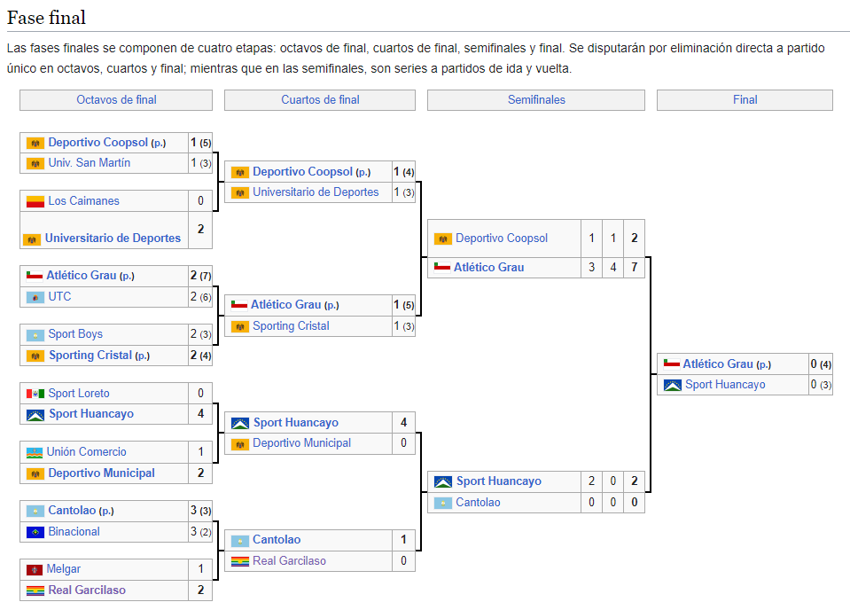Open Sporting Cristal link in octavos
This screenshot has width=850, height=610.
[x=90, y=356]
